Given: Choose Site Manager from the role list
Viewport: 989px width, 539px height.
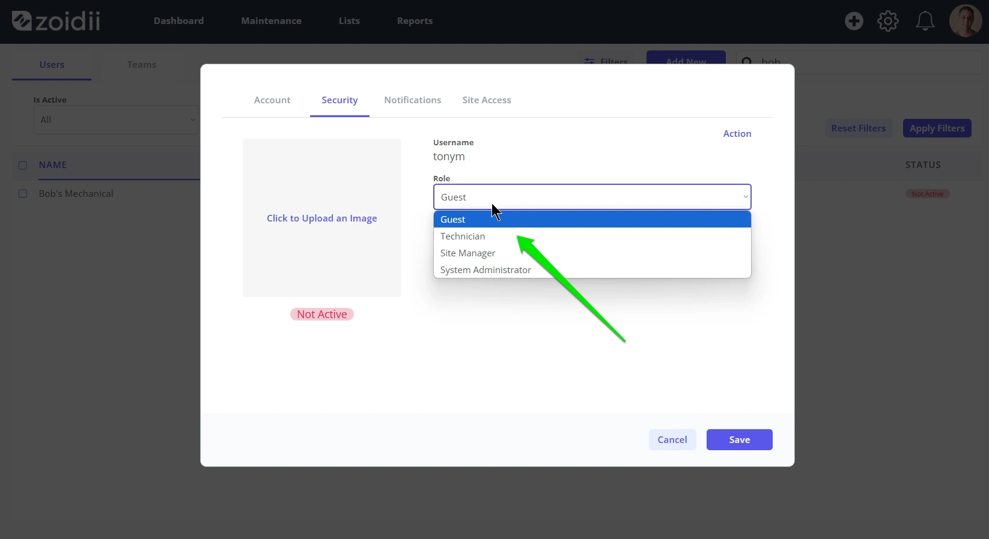Looking at the screenshot, I should (592, 253).
